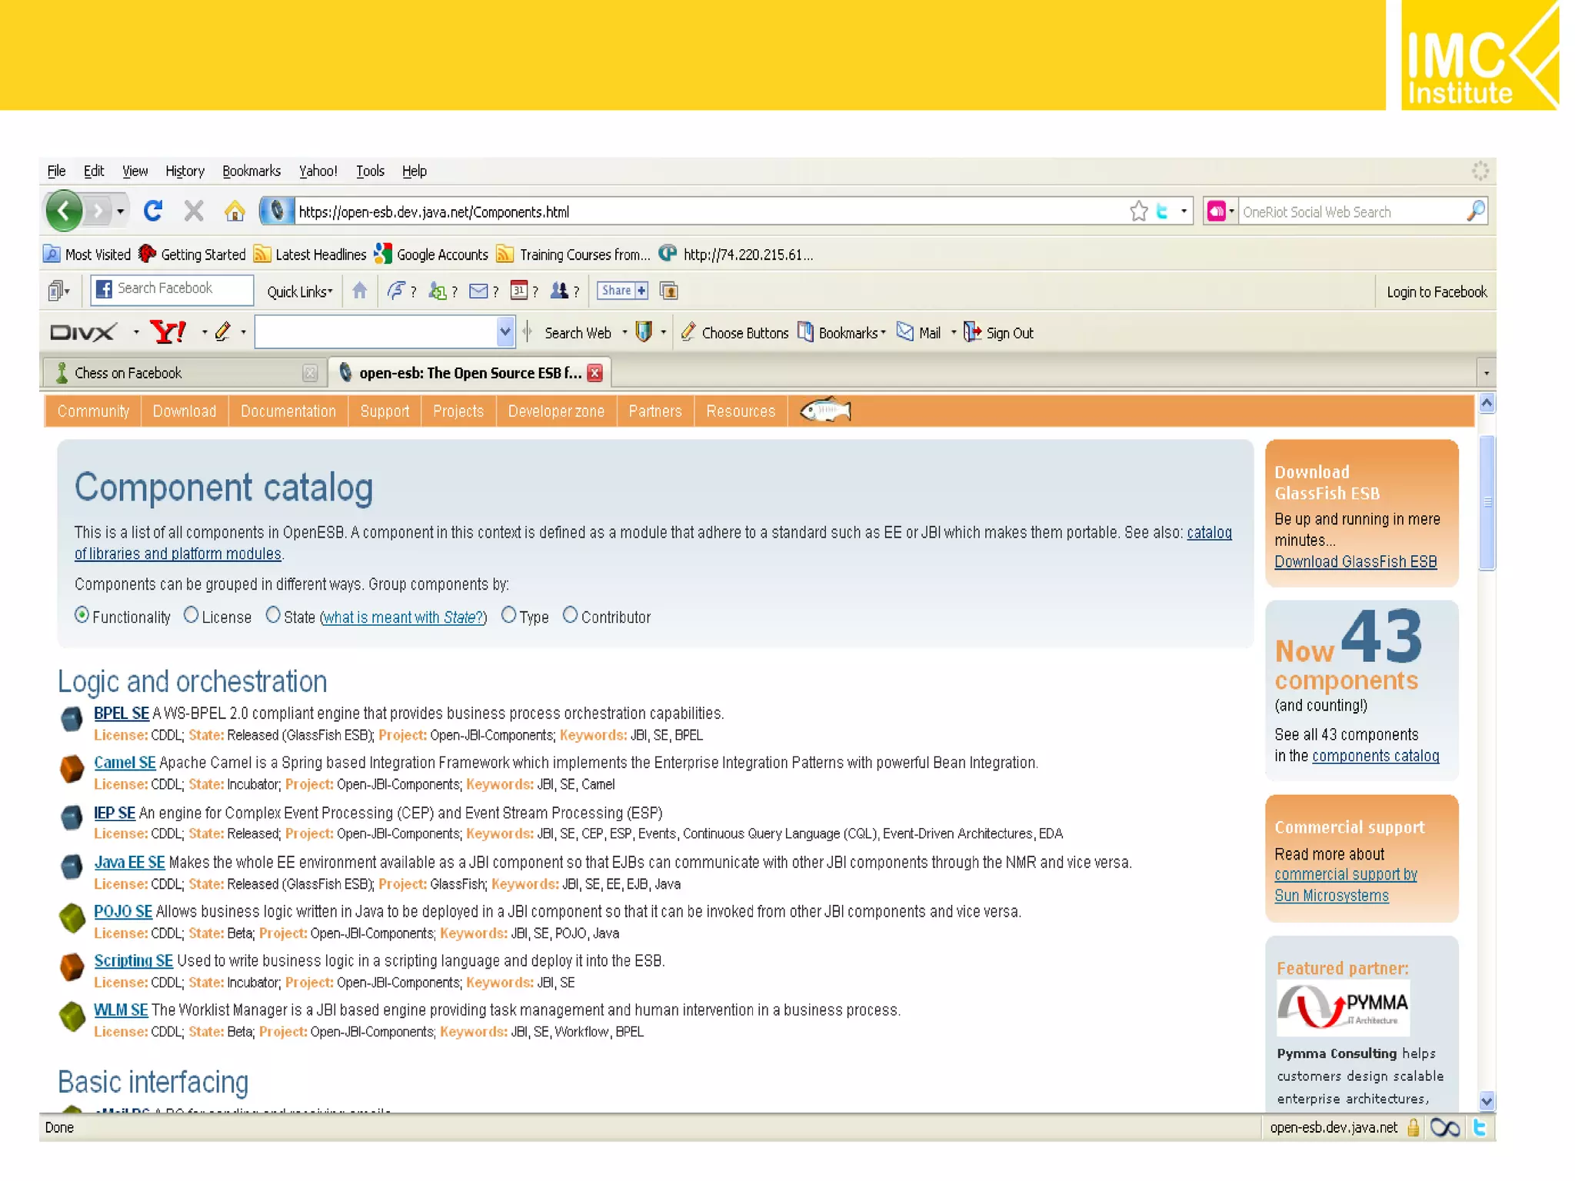Viewport: 1575px width, 1181px height.
Task: Select the Contributor radio button
Action: [570, 616]
